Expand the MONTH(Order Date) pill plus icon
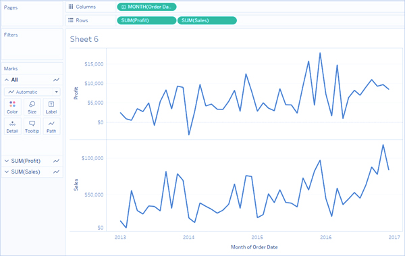The image size is (405, 256). [124, 7]
